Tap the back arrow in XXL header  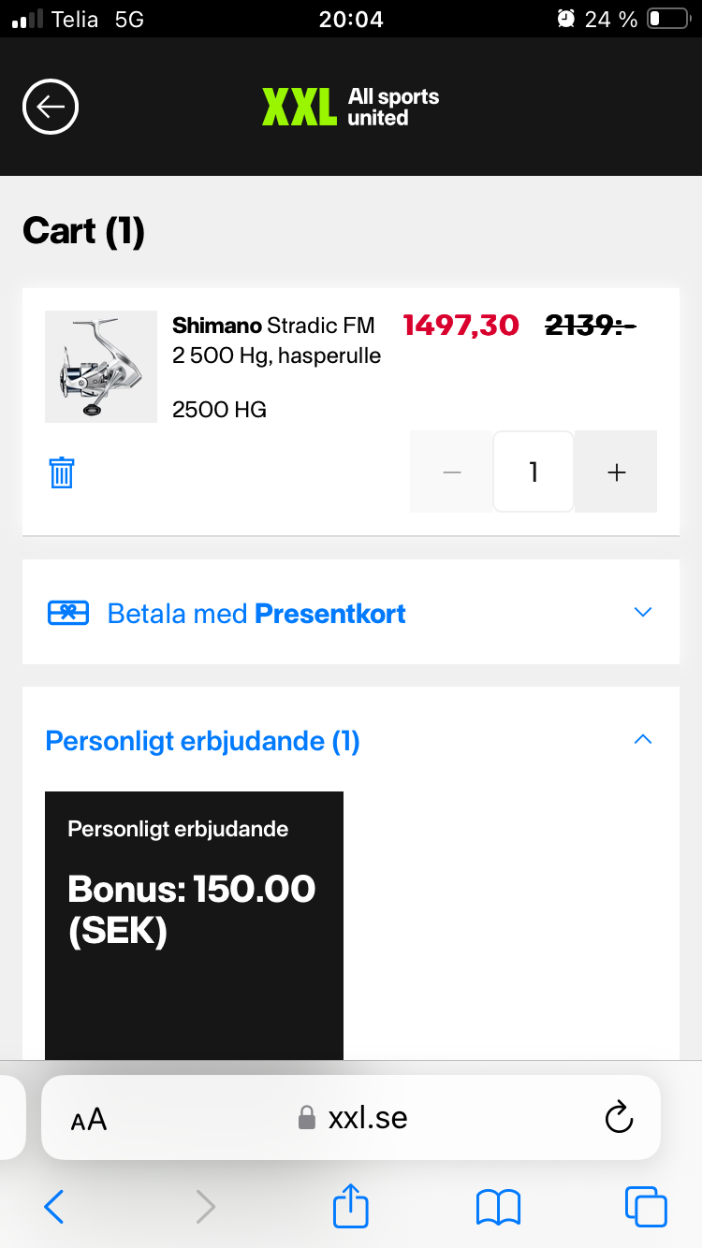51,107
